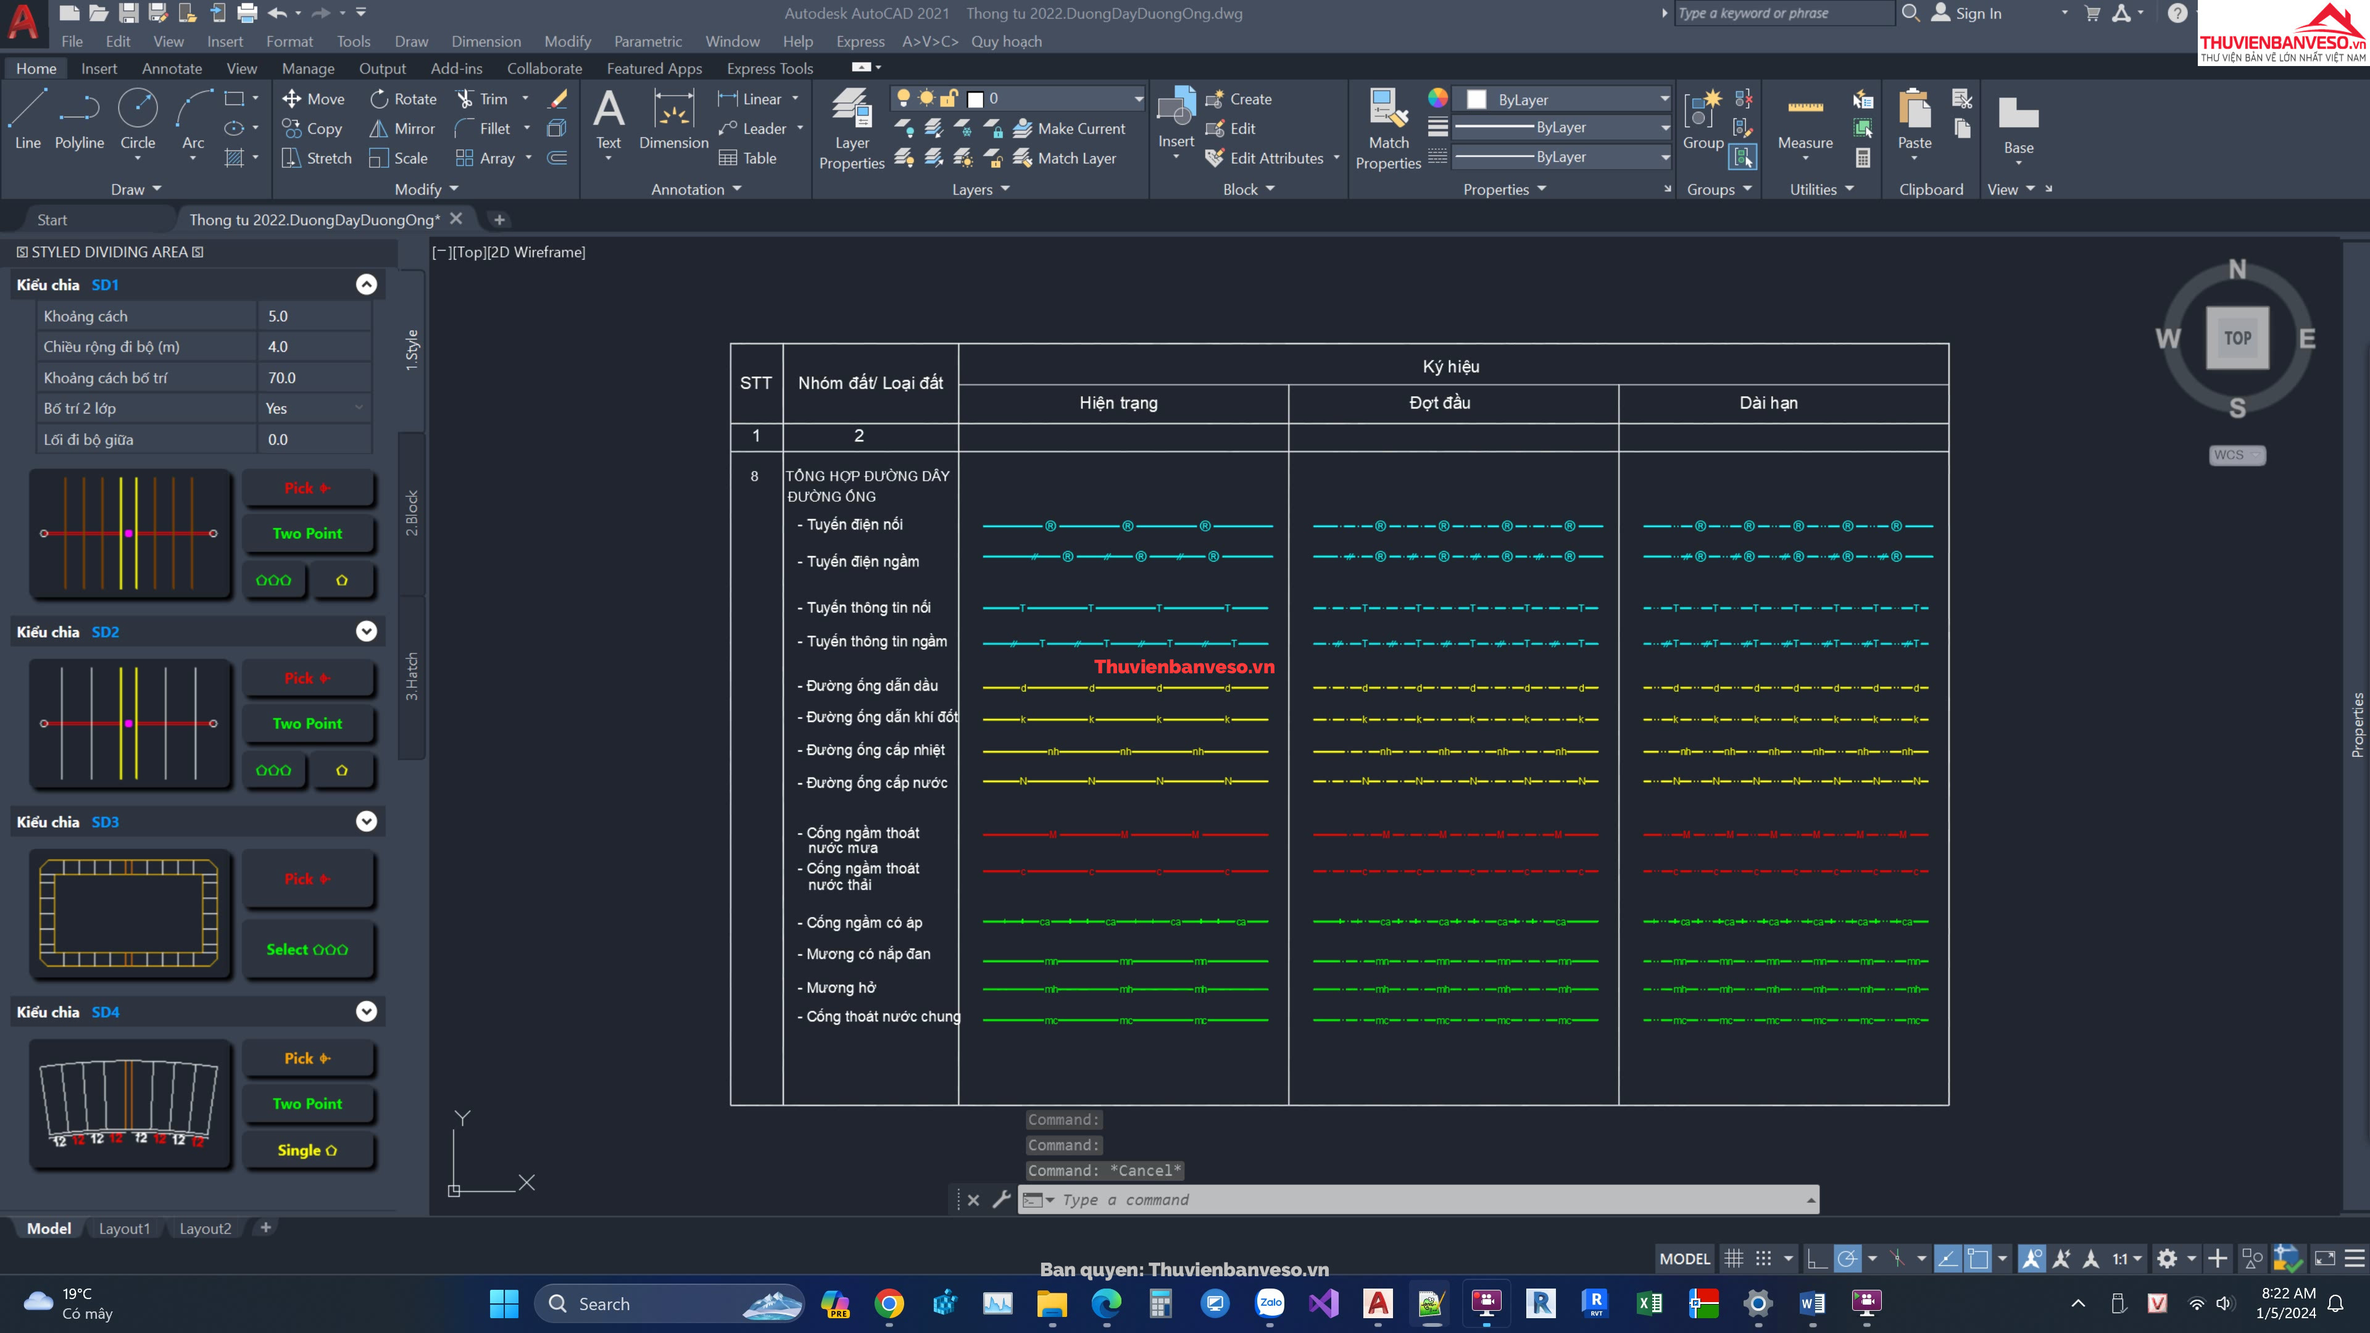Viewport: 2370px width, 1333px height.
Task: Toggle grid display in status bar
Action: click(1733, 1258)
